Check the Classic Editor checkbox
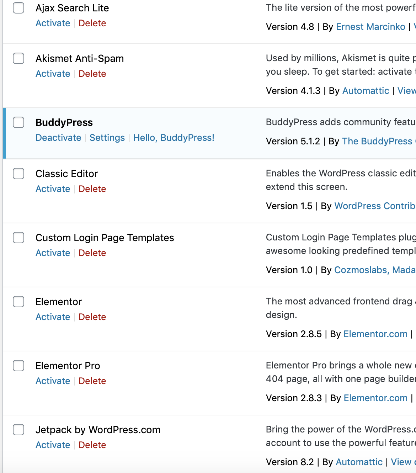416x473 pixels. 18,174
